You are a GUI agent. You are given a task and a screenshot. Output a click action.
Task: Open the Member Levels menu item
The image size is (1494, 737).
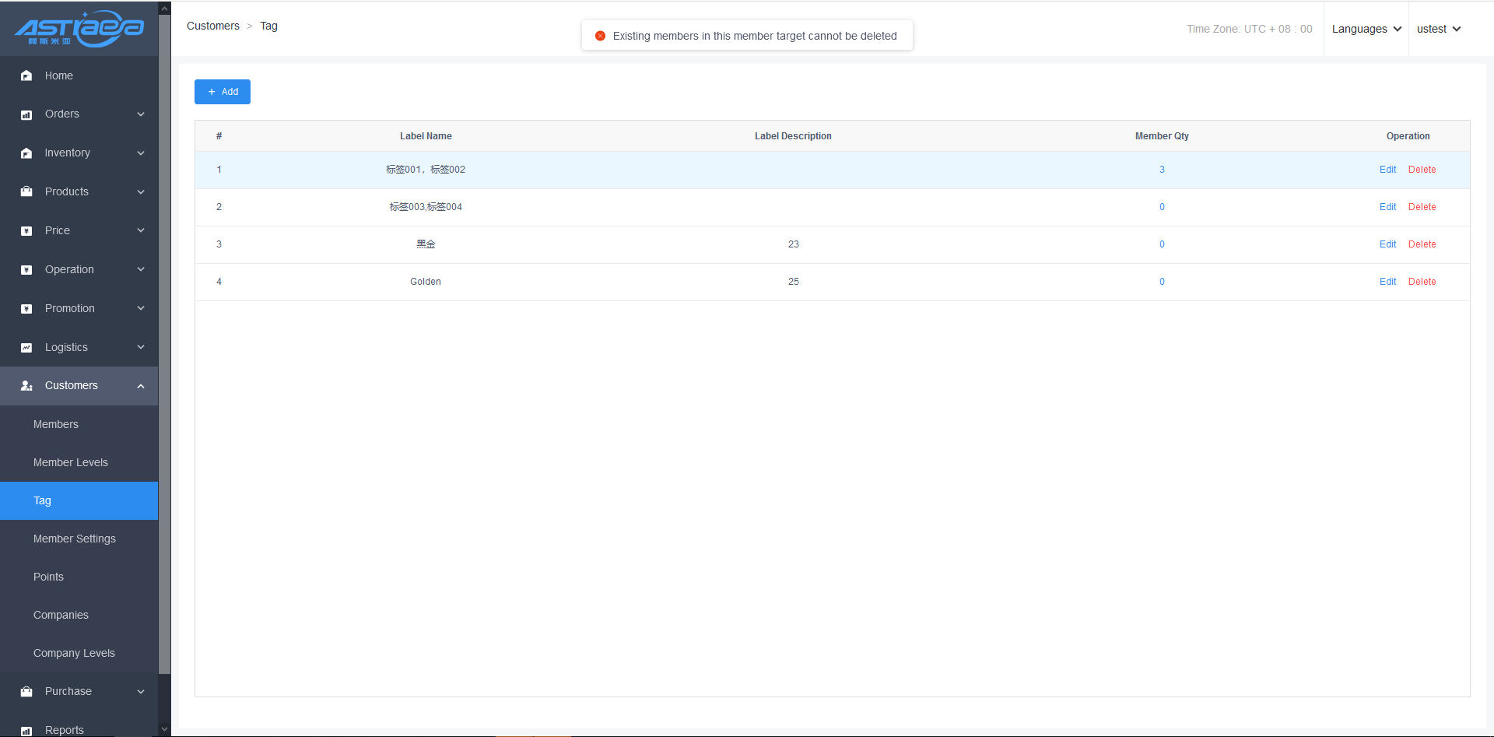(x=71, y=462)
